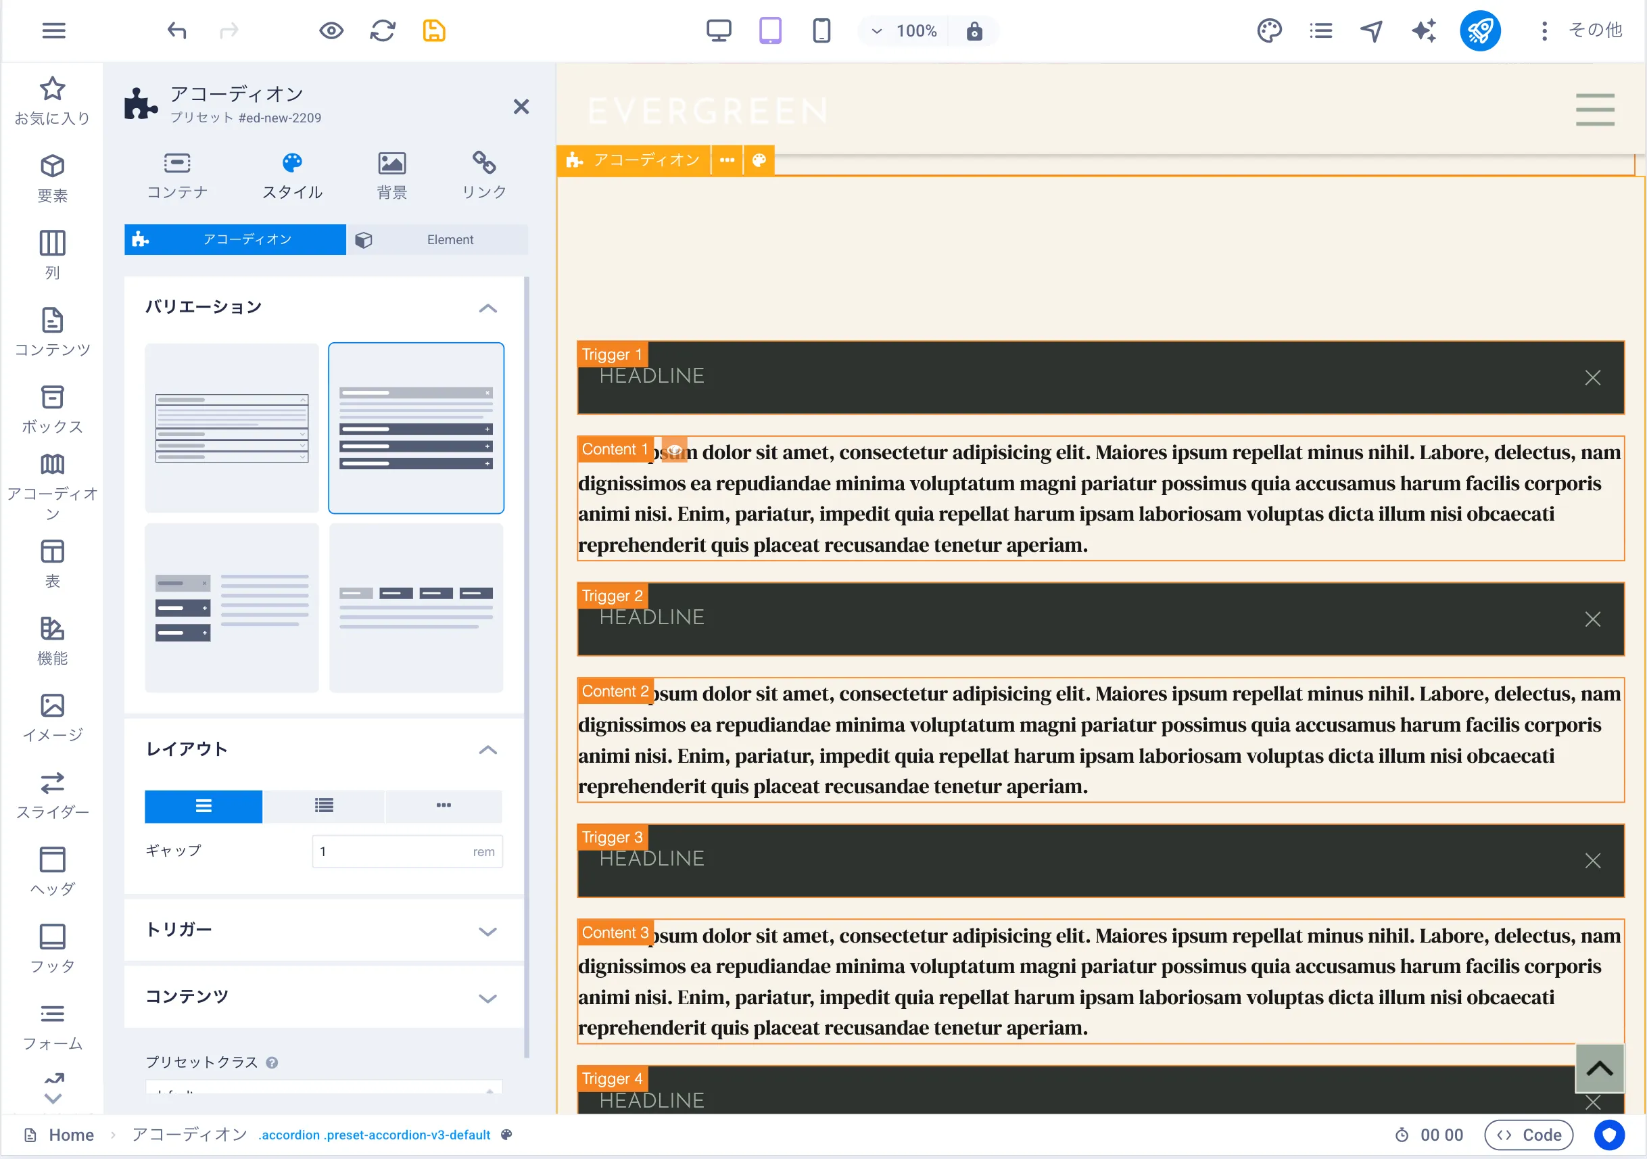Collapse Trigger 1 with its X icon

[x=1592, y=377]
